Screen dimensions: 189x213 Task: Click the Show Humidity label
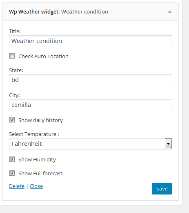37,160
